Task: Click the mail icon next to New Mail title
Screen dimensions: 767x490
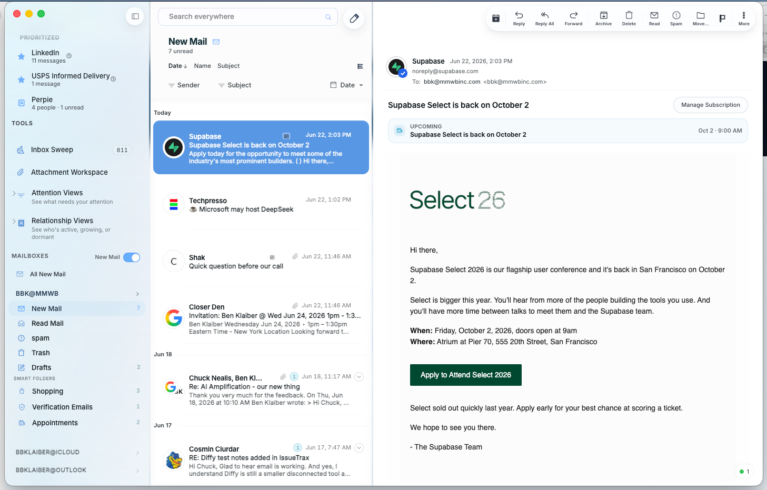Action: pos(216,42)
